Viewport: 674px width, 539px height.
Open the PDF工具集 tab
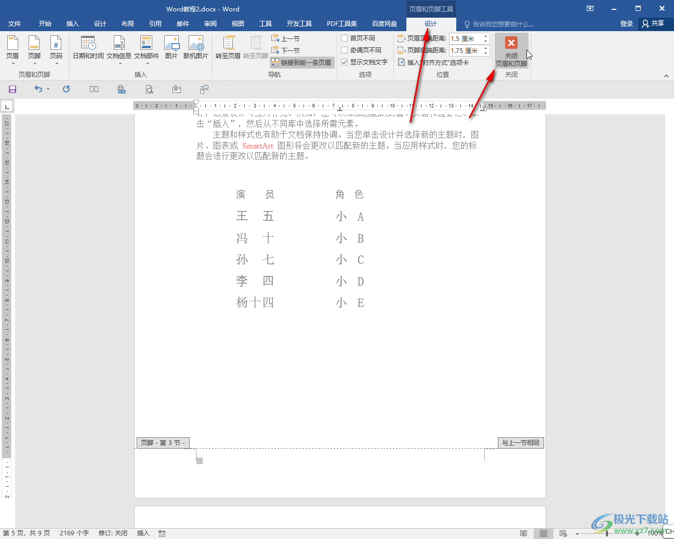click(342, 24)
